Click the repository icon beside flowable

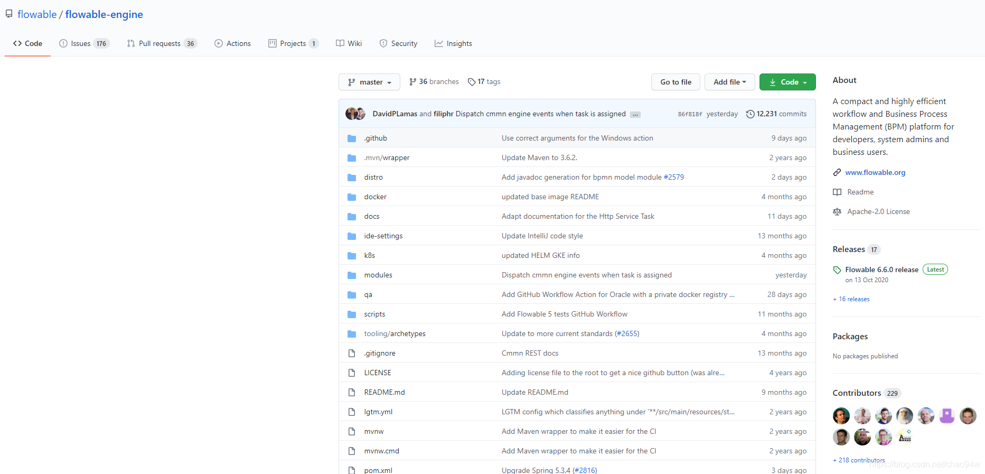[x=9, y=14]
